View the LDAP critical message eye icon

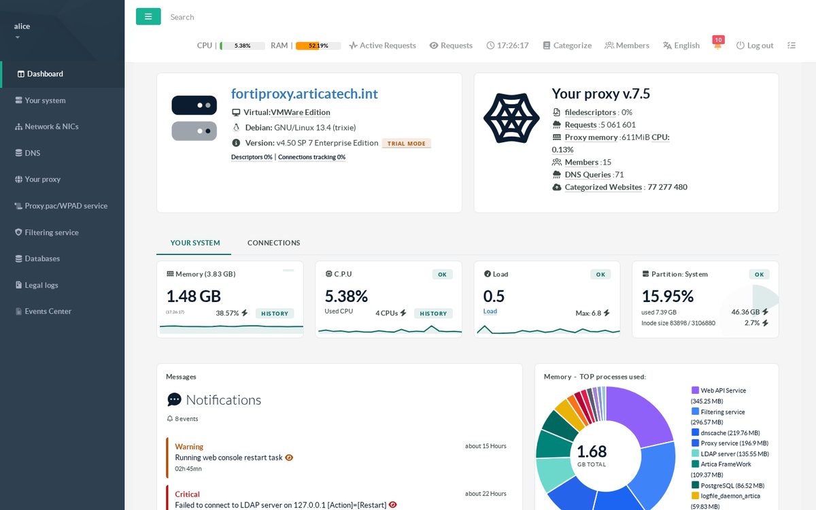tap(392, 505)
